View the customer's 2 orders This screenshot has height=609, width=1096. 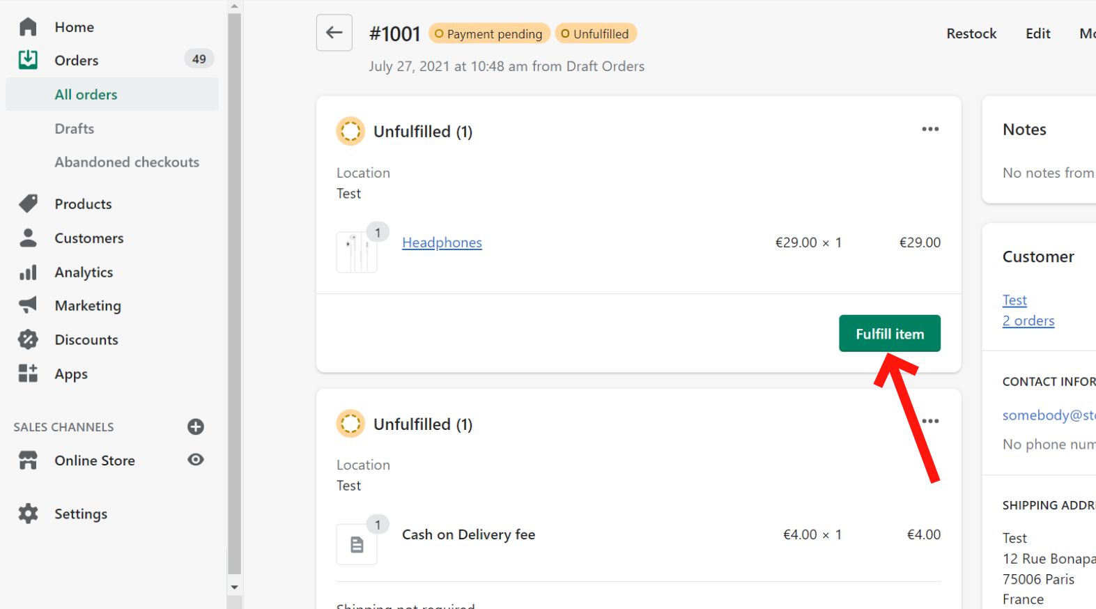[1028, 321]
